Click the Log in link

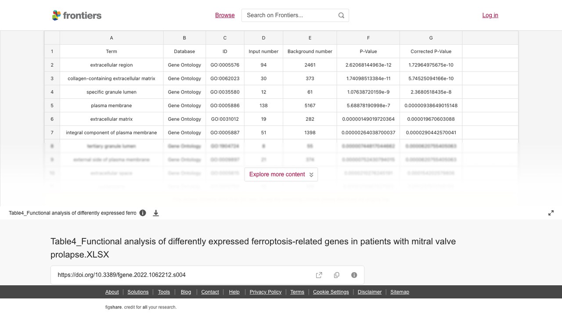pos(490,15)
